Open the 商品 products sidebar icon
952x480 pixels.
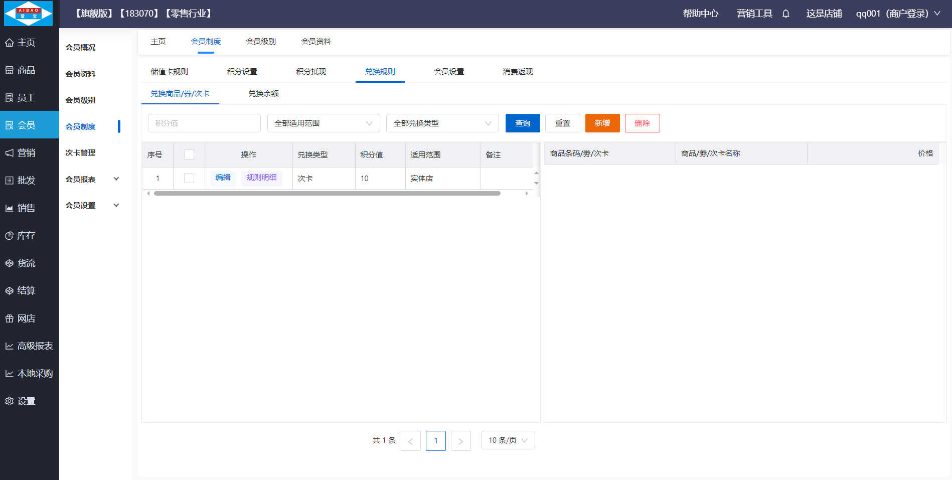[x=10, y=70]
